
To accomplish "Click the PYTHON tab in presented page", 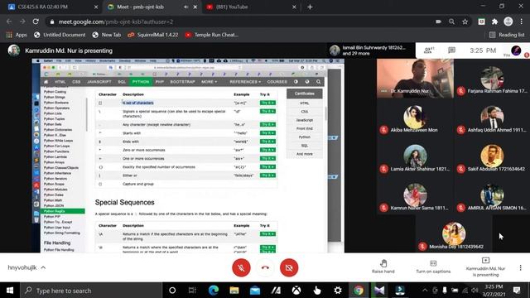I will coord(141,82).
